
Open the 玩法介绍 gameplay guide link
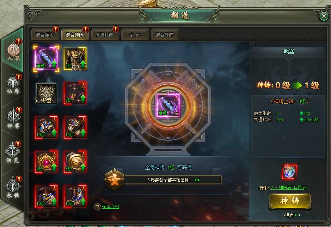[x=111, y=207]
